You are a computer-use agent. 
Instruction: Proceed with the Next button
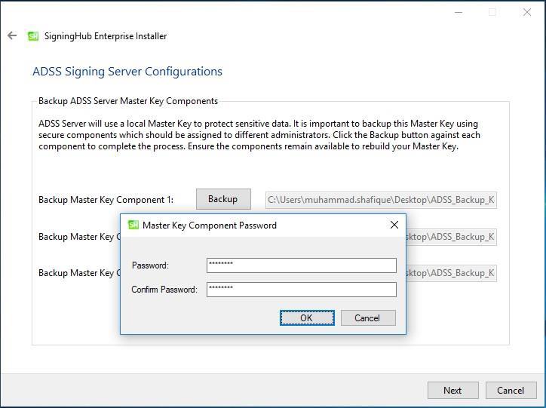(453, 390)
